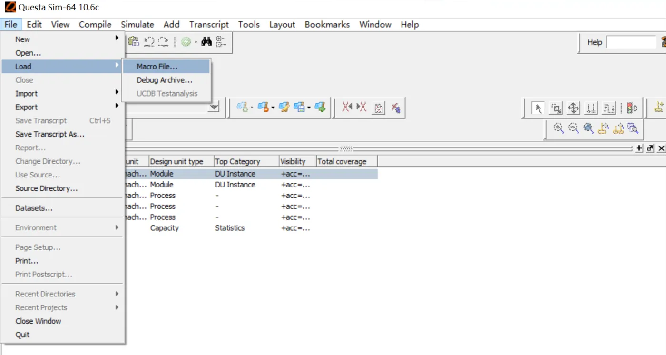
Task: Open the Transcript menu
Action: (209, 24)
